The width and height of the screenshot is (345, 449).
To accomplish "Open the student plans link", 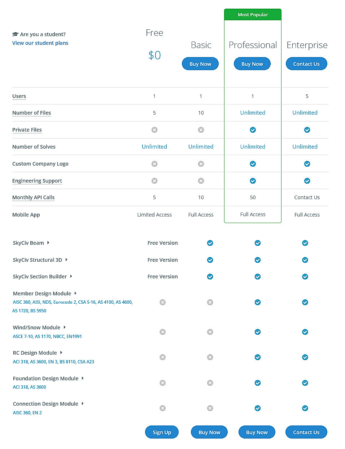I will pos(40,43).
